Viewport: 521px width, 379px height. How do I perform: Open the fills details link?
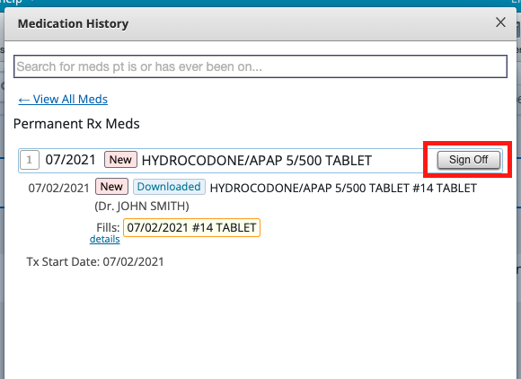(105, 239)
